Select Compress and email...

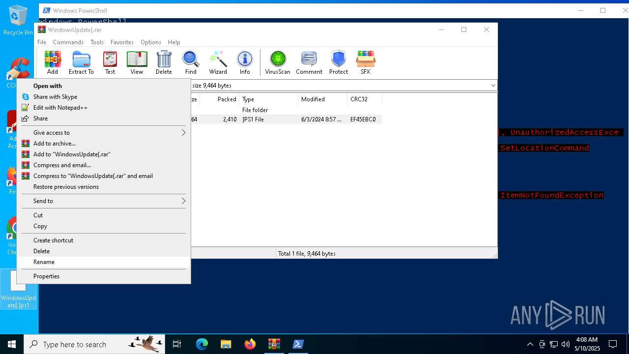pos(104,165)
